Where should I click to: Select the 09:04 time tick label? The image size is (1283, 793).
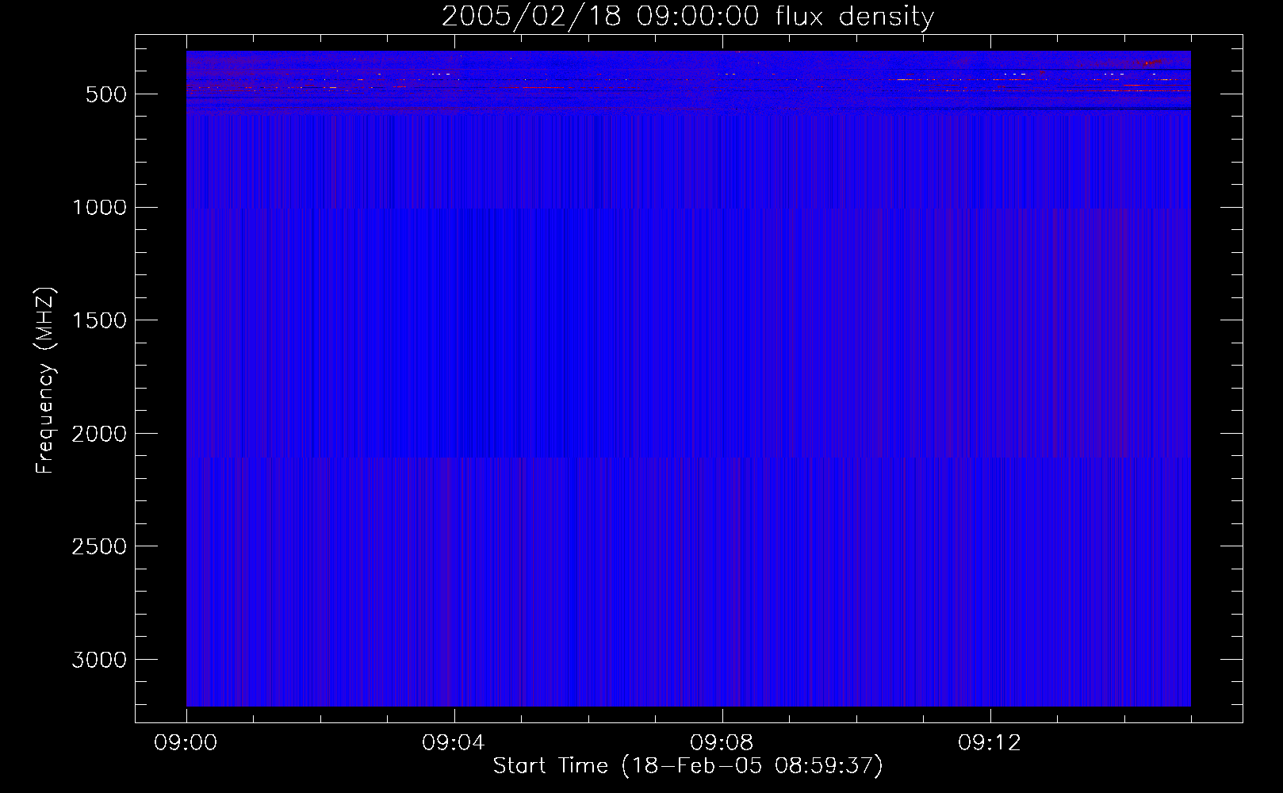pos(454,743)
